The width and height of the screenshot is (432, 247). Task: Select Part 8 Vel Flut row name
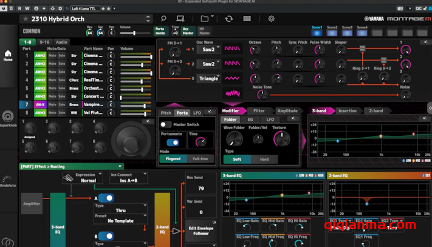pos(93,113)
